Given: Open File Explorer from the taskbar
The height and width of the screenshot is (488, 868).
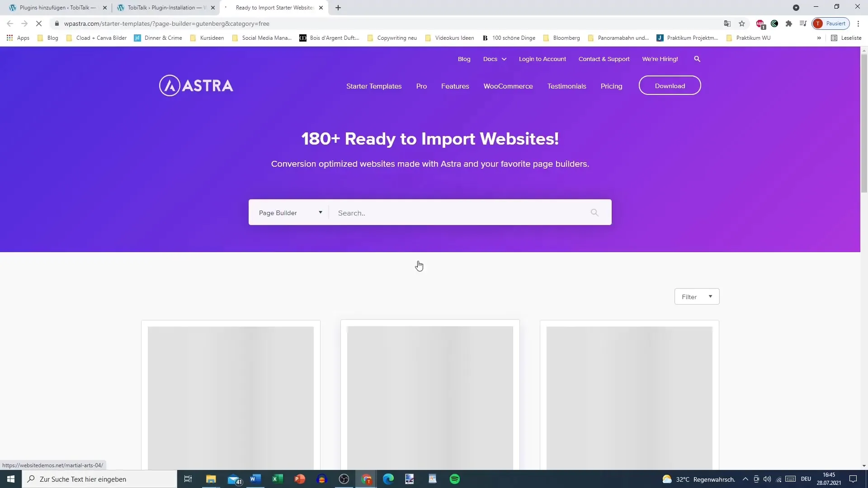Looking at the screenshot, I should (211, 479).
